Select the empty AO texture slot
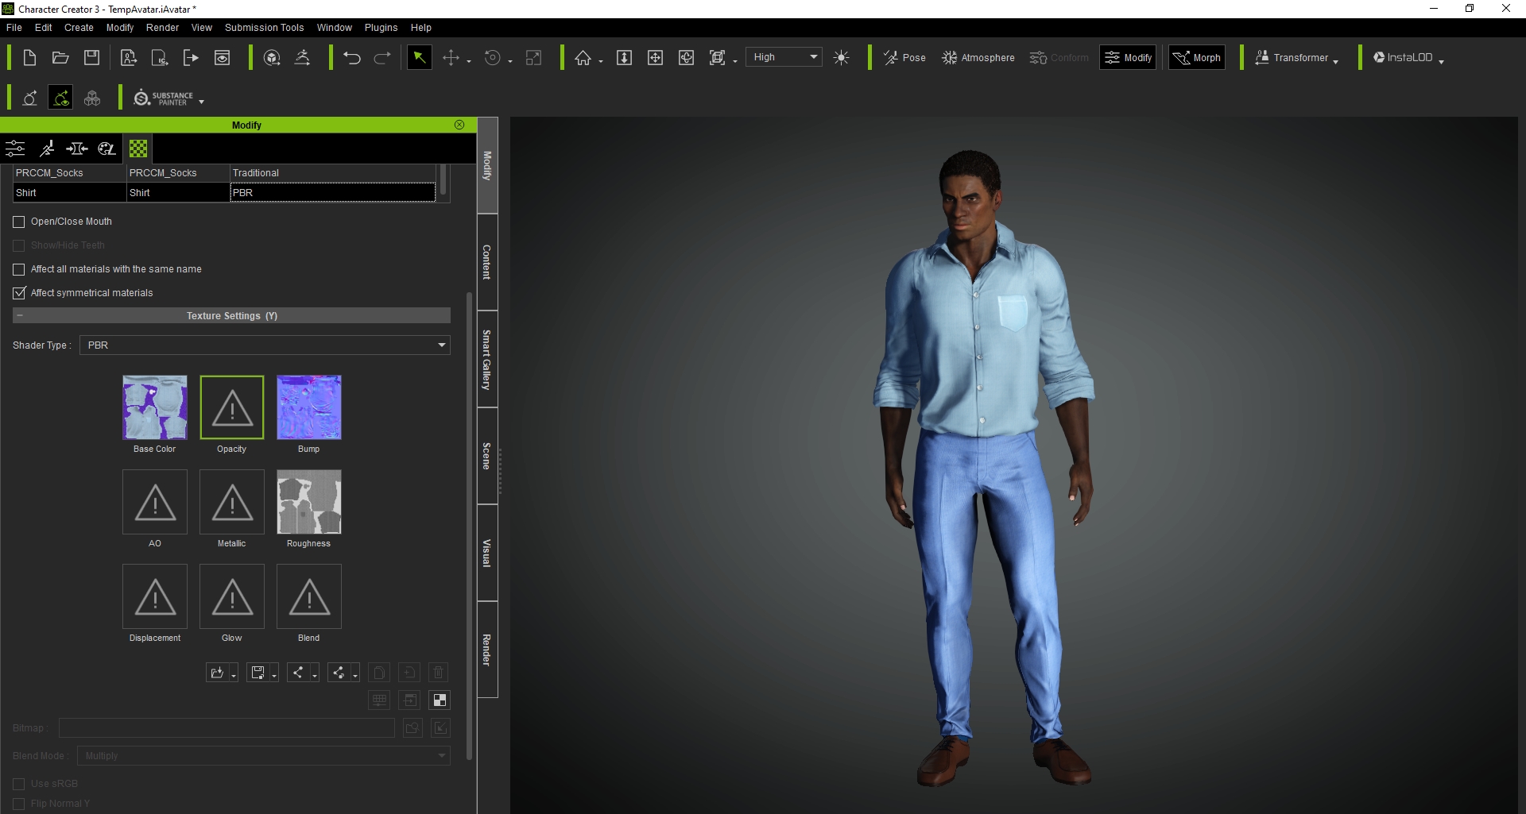 (x=155, y=502)
